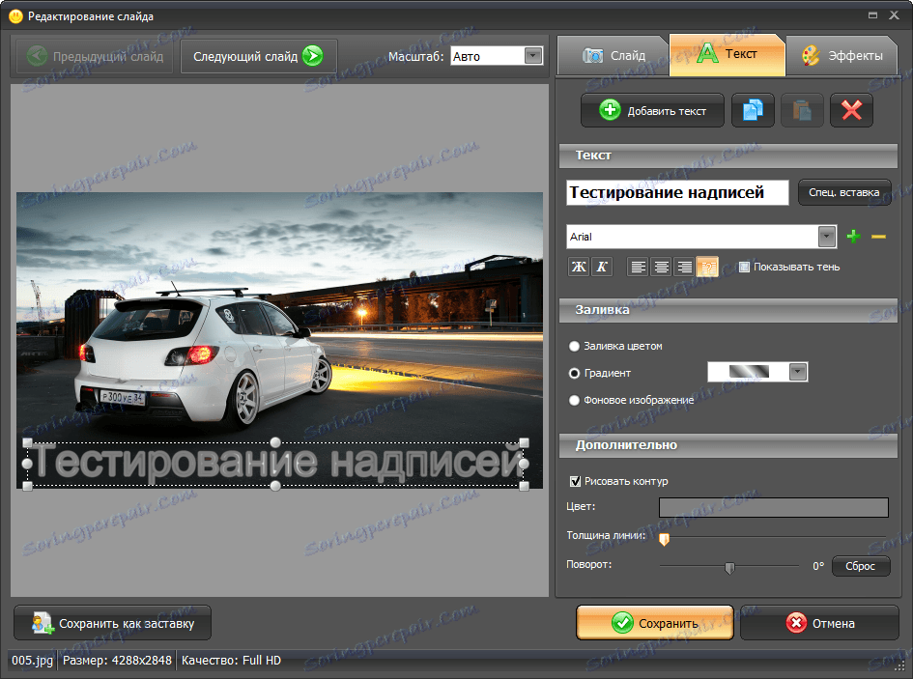Increase font size with green plus
Viewport: 913px width, 679px height.
pos(854,237)
